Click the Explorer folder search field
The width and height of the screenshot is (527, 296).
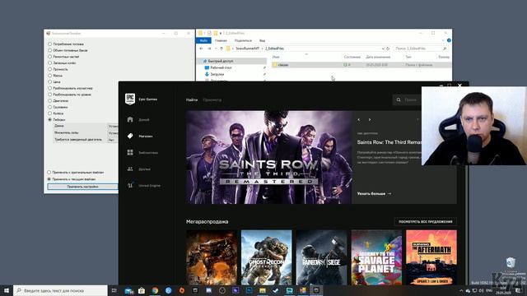point(421,49)
